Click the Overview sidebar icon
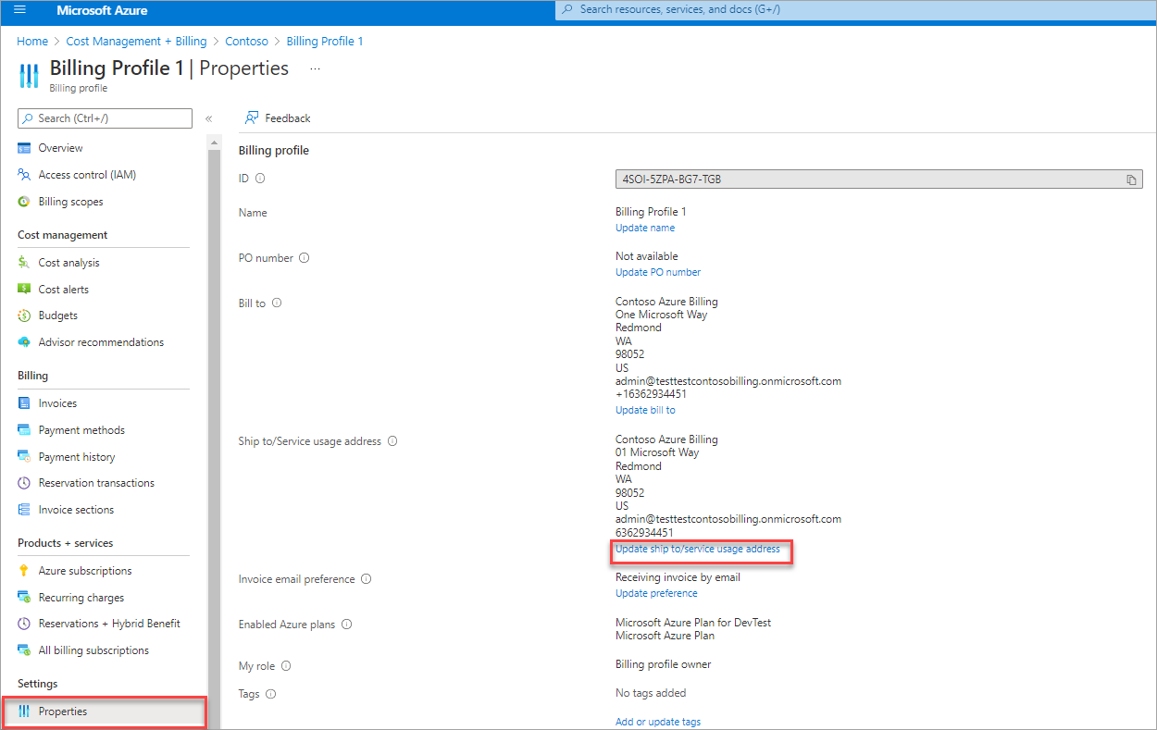Image resolution: width=1157 pixels, height=730 pixels. coord(24,148)
